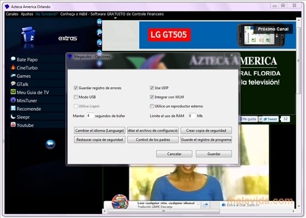Select the Sleepr moon icon
306x218 pixels.
pyautogui.click(x=13, y=117)
